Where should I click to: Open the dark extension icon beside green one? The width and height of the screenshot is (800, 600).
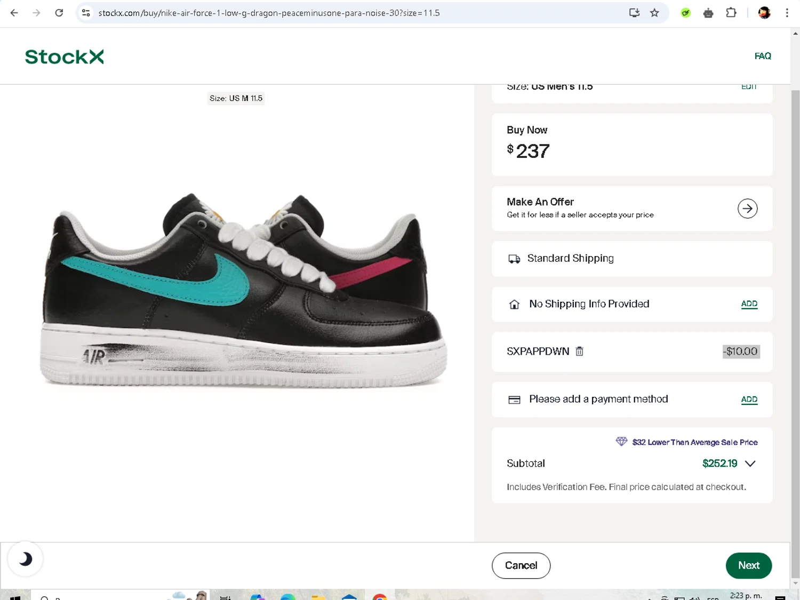708,13
